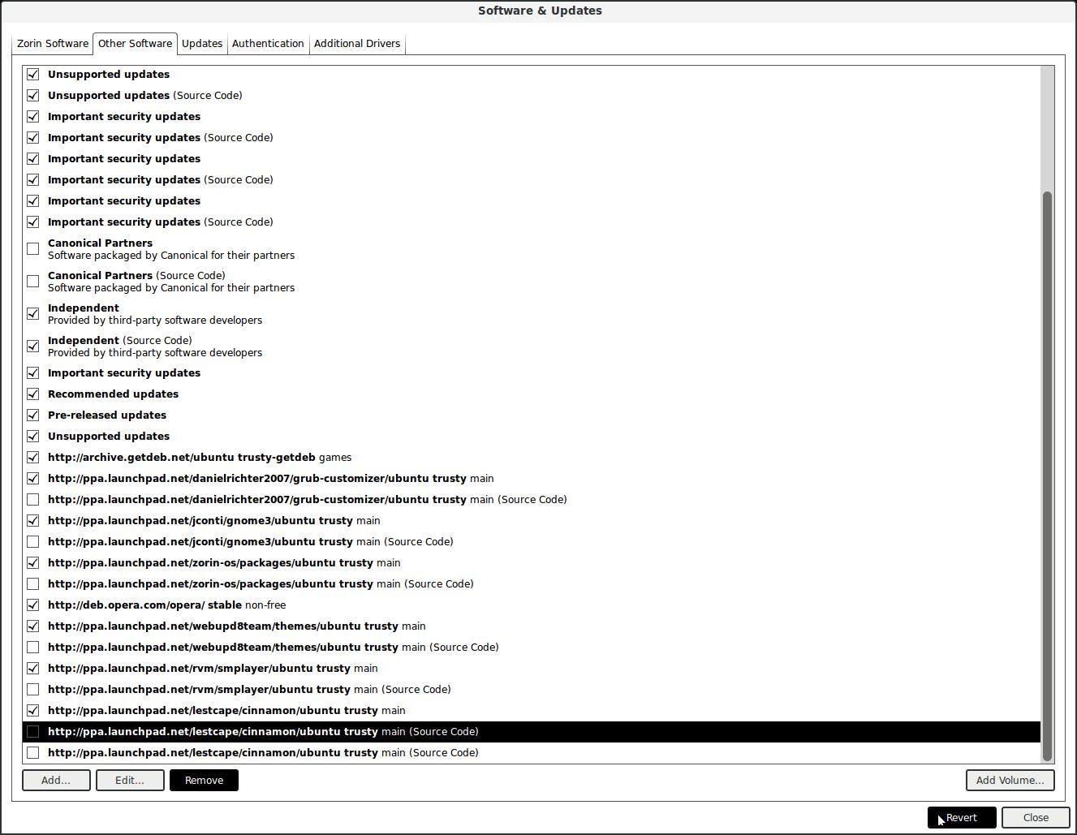Enable the Canonical Partners checkbox
This screenshot has height=835, width=1077.
[33, 249]
